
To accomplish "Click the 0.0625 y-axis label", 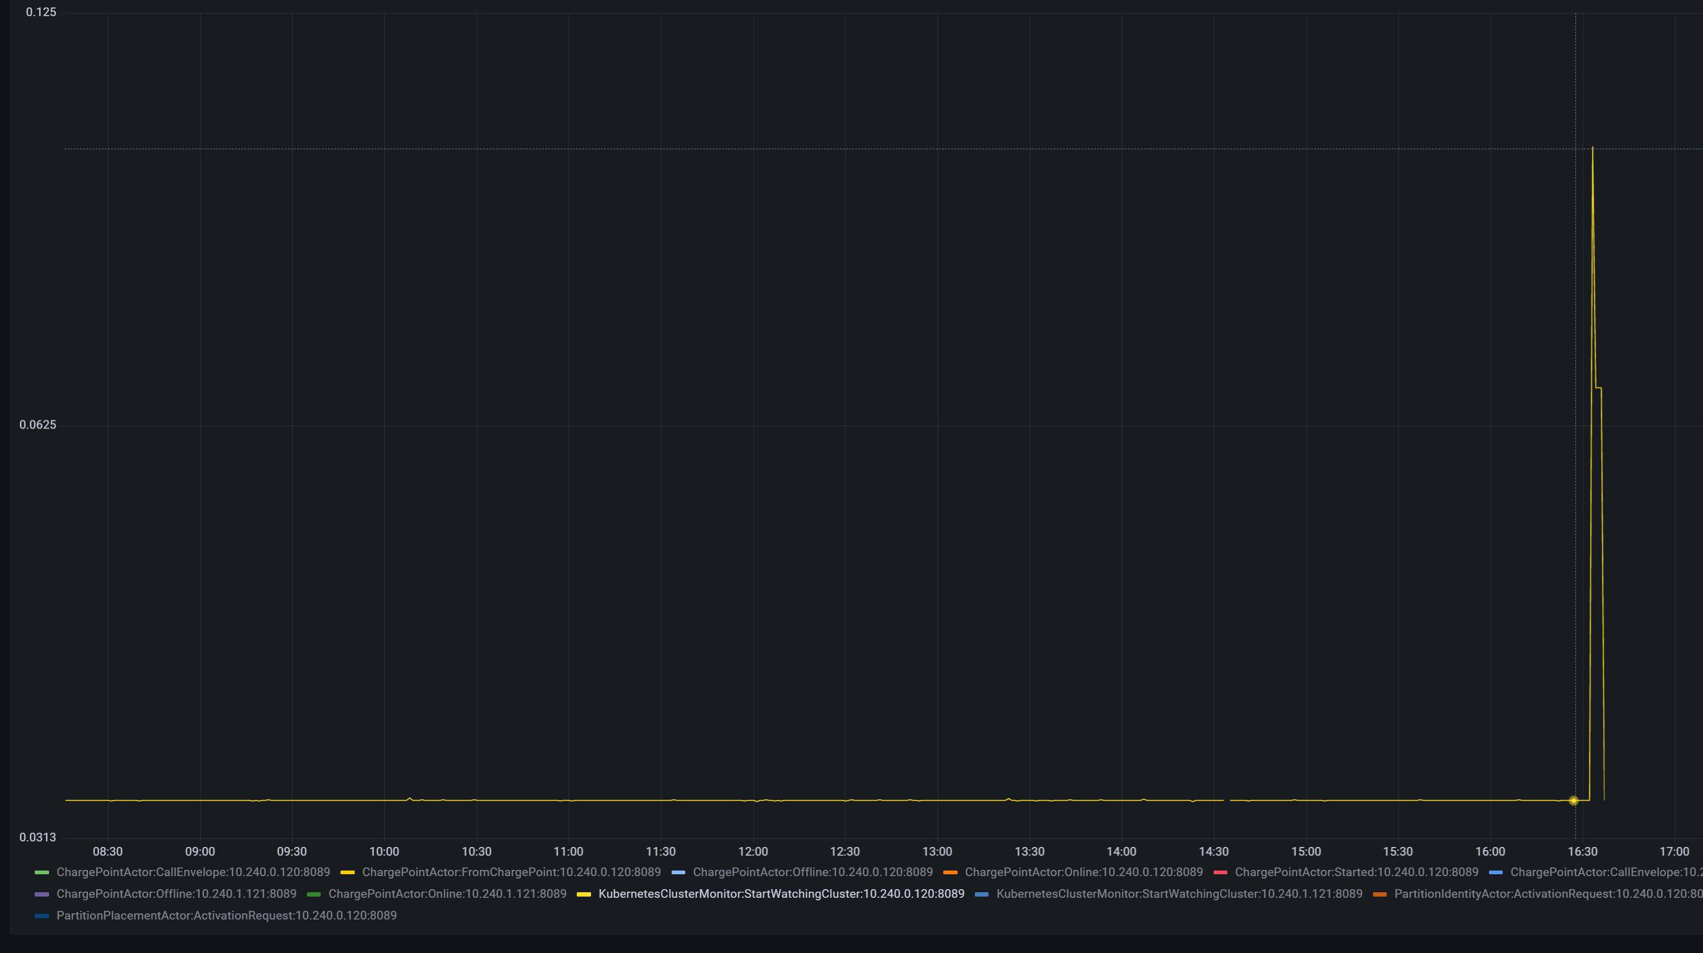I will tap(38, 424).
